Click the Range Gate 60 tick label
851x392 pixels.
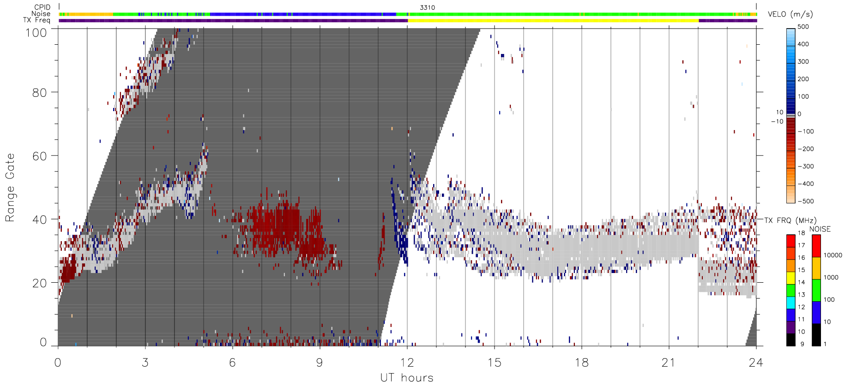pos(39,156)
